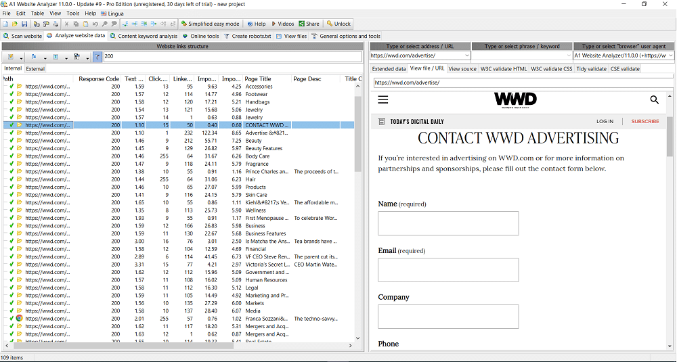The width and height of the screenshot is (677, 362).
Task: Click the Save project floppy icon
Action: tap(24, 24)
